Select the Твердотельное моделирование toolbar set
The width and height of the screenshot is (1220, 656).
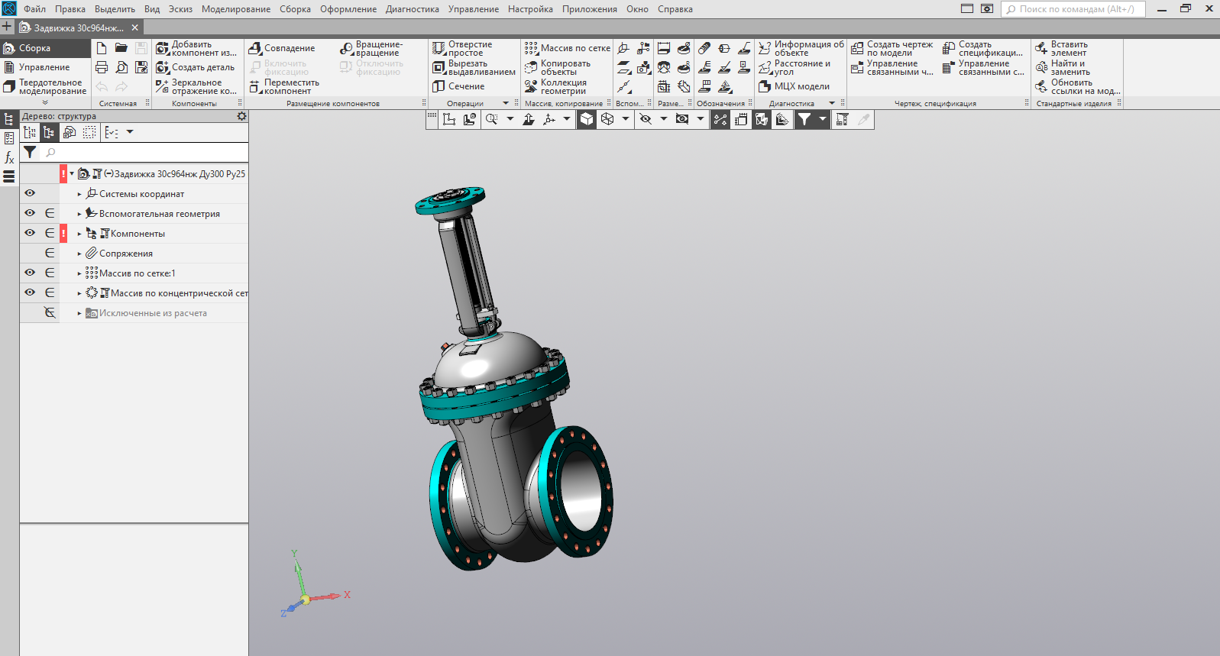pos(45,86)
